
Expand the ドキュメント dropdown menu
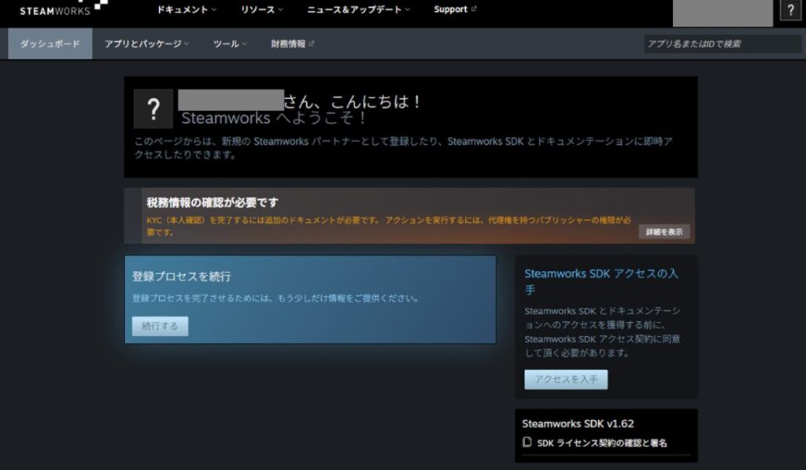pyautogui.click(x=187, y=9)
